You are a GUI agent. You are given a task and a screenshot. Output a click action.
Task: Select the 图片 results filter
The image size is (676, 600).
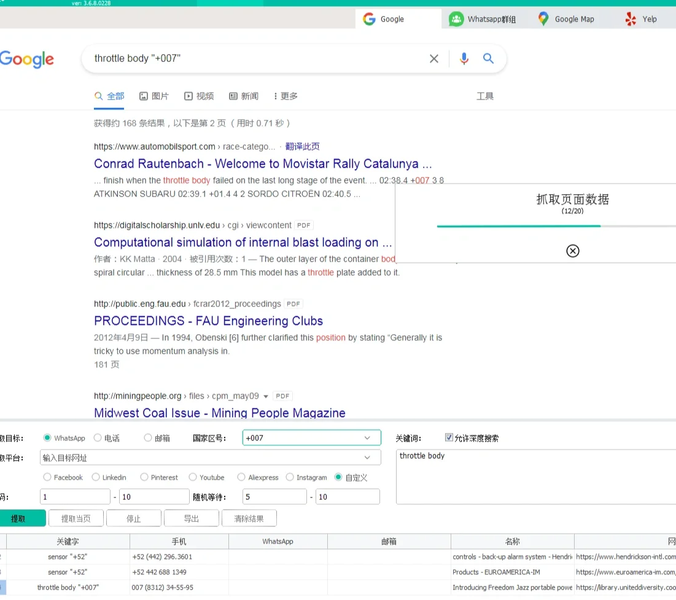(154, 96)
